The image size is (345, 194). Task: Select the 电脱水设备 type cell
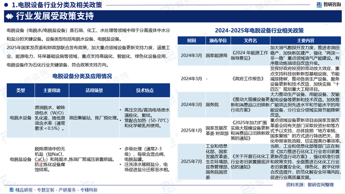pyautogui.click(x=21, y=118)
